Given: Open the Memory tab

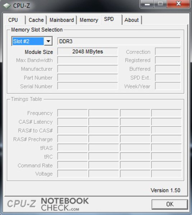Looking at the screenshot, I should (x=89, y=20).
